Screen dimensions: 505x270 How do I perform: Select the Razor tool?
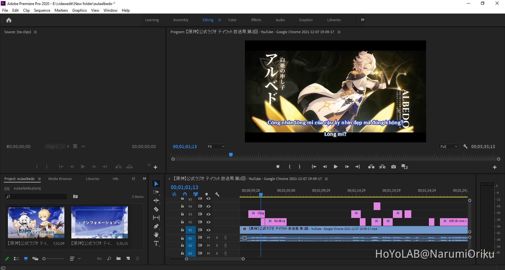click(x=156, y=209)
